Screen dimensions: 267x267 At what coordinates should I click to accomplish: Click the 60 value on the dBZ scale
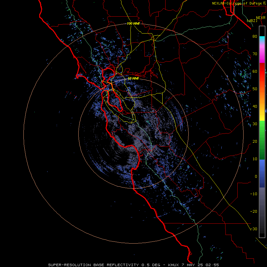pyautogui.click(x=255, y=71)
